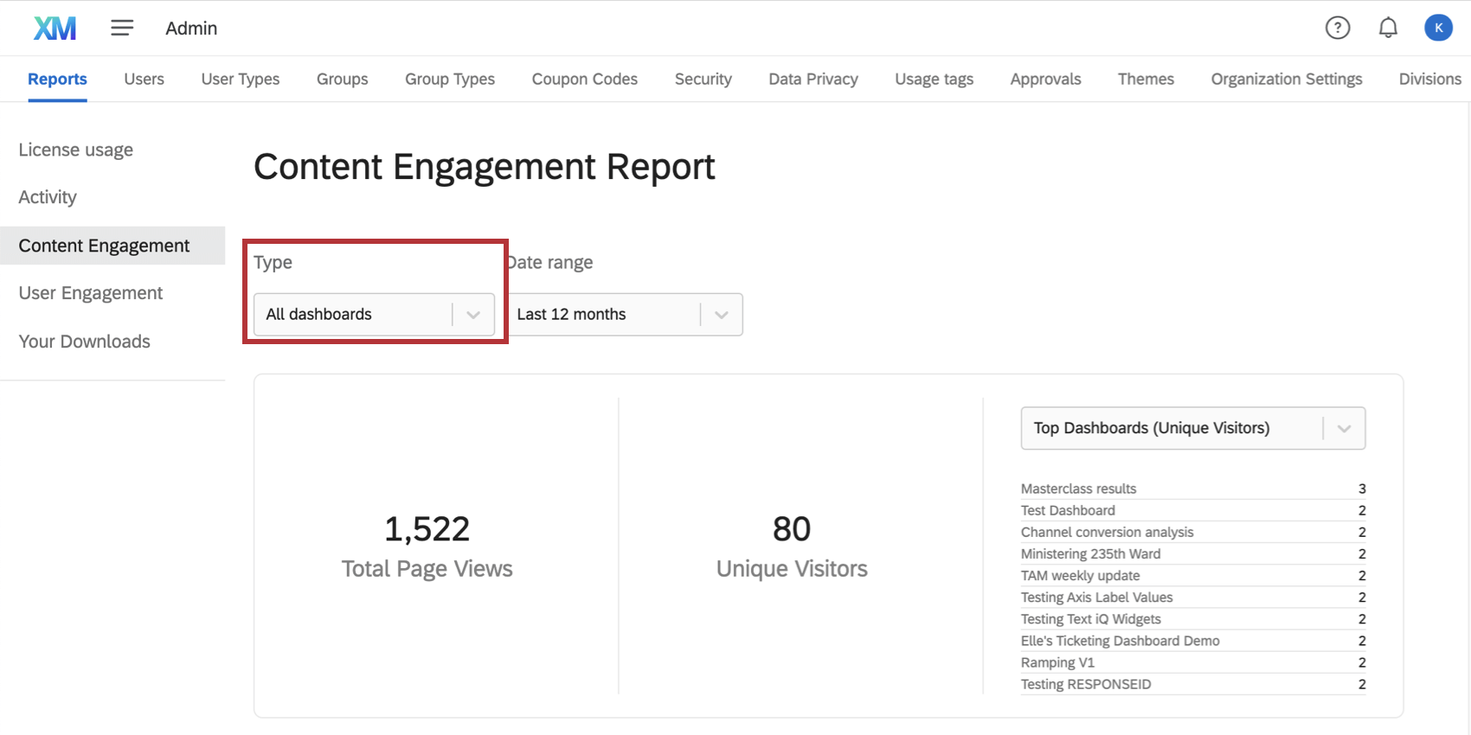Open the help question mark icon

(x=1337, y=29)
